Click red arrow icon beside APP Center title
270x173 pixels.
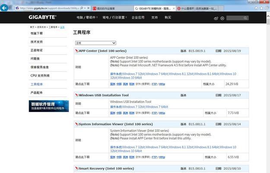76,51
